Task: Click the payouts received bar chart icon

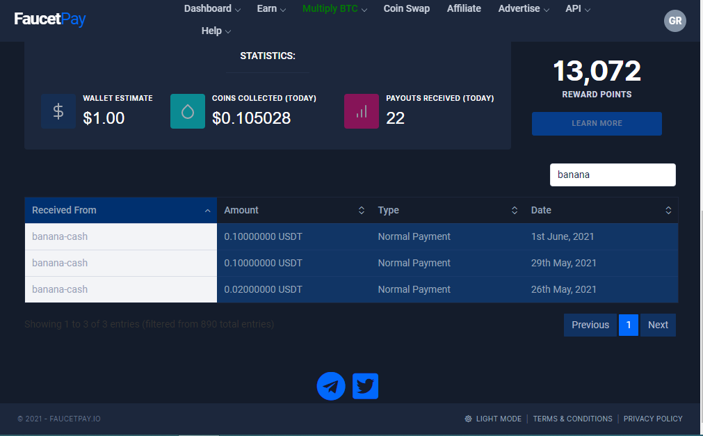Action: click(362, 111)
